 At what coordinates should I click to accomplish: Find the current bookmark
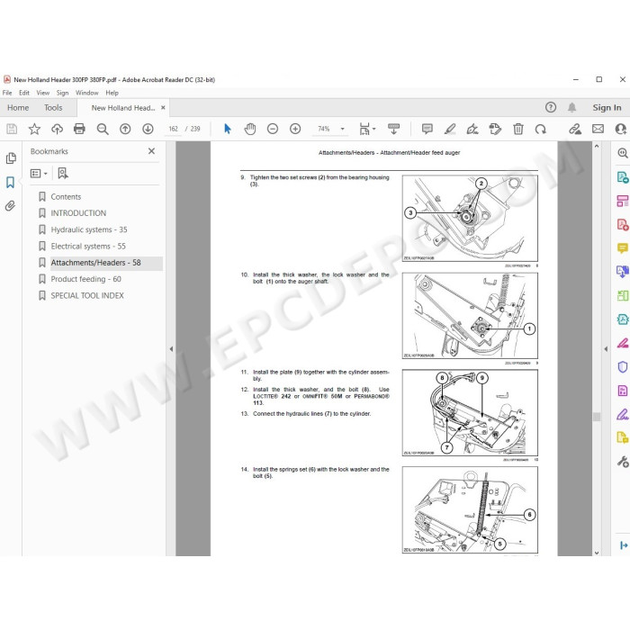(x=63, y=174)
